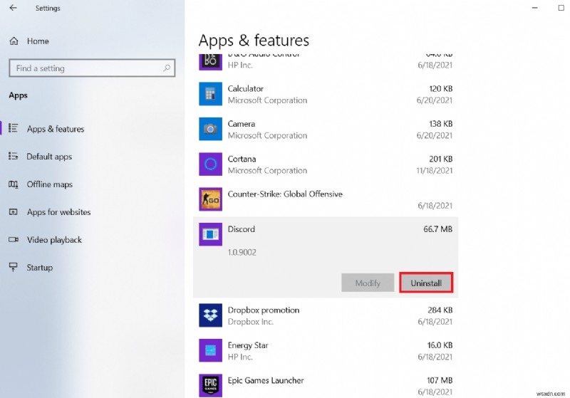Click the Energy Star app icon
570x398 pixels.
pos(210,350)
